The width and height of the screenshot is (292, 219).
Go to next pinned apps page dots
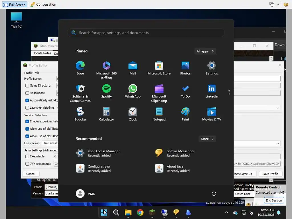[x=229, y=92]
